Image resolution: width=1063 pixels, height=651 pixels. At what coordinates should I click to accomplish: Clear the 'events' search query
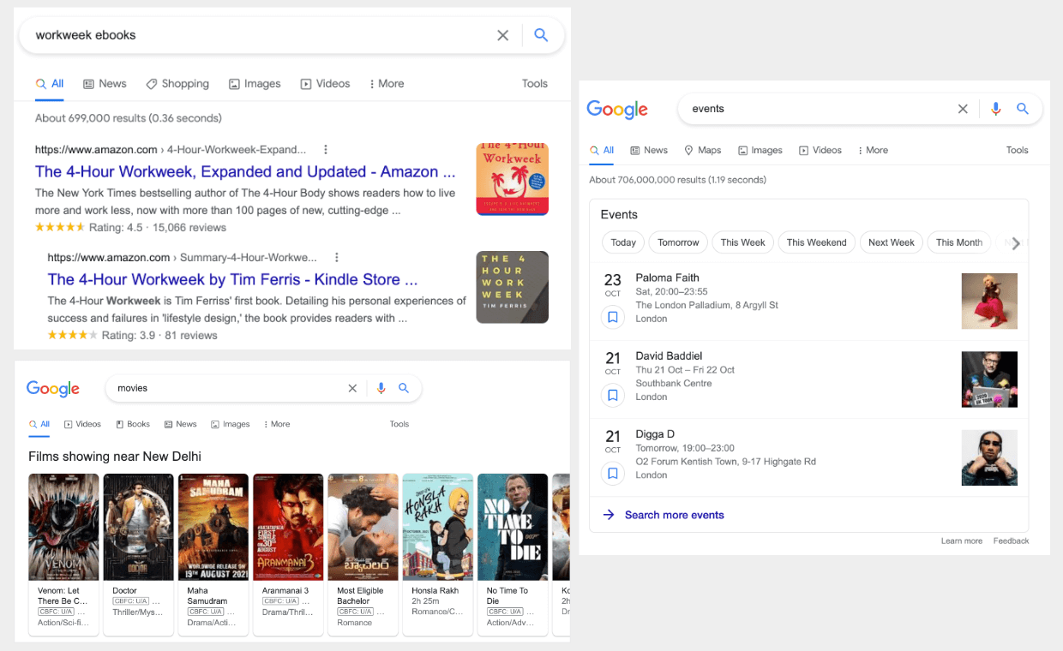tap(963, 109)
